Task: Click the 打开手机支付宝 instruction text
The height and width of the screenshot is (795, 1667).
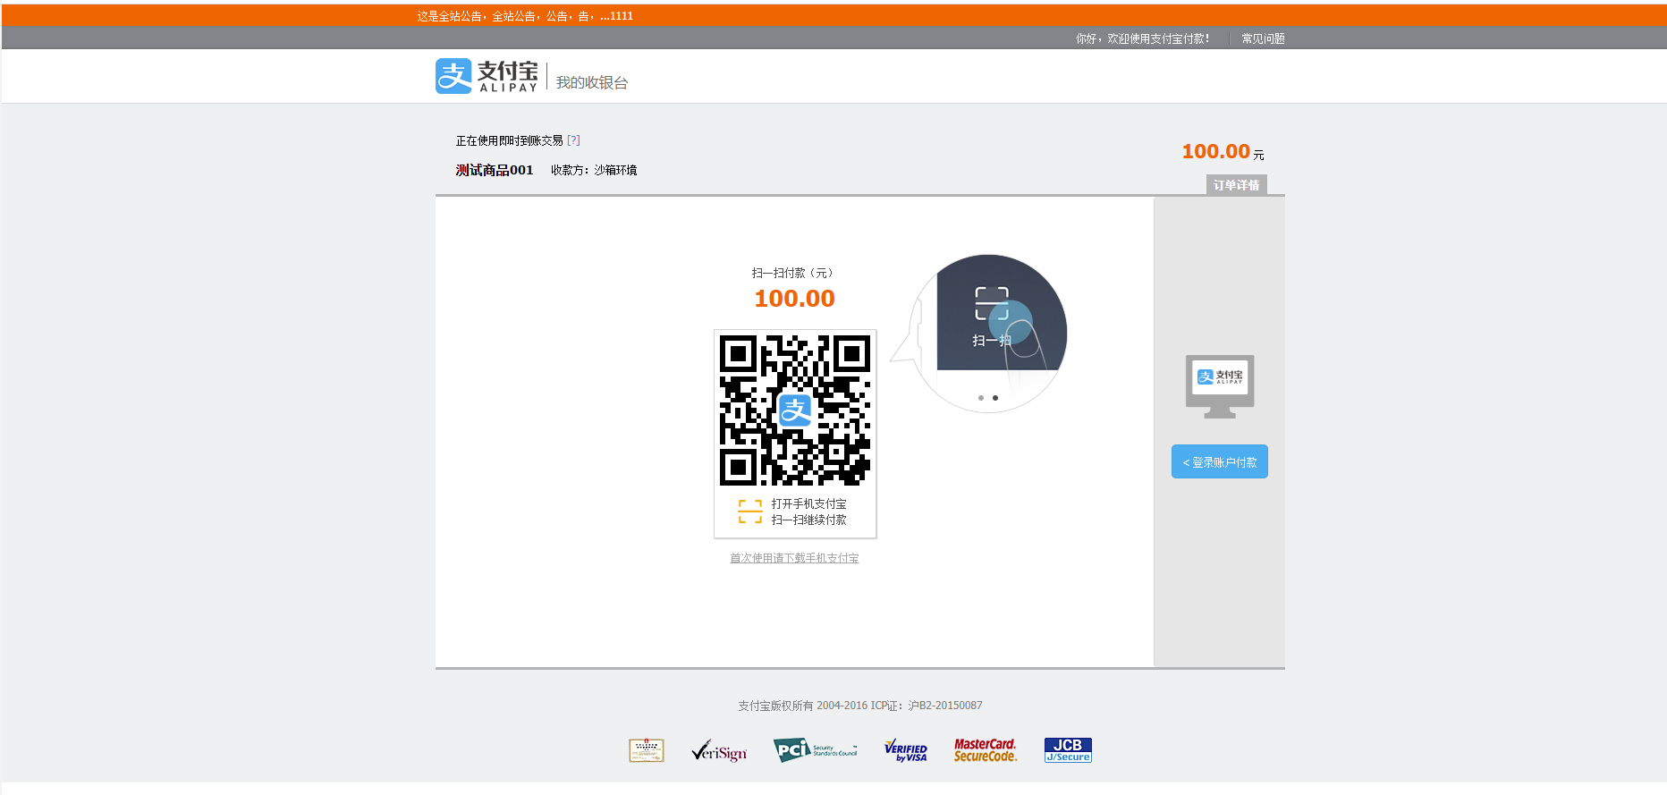Action: (808, 503)
